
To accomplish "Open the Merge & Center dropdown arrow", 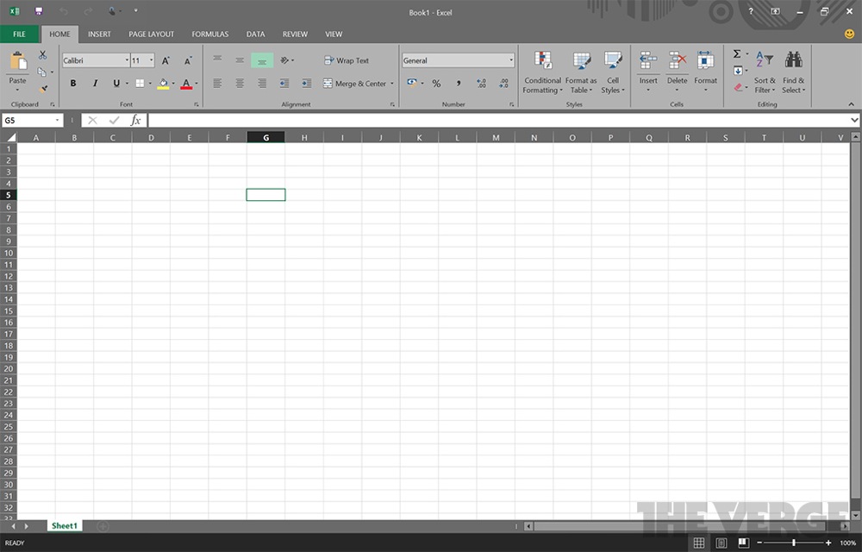I will [x=392, y=84].
